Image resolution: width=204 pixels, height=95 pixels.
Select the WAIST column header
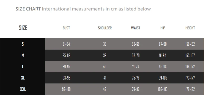coord(136,28)
